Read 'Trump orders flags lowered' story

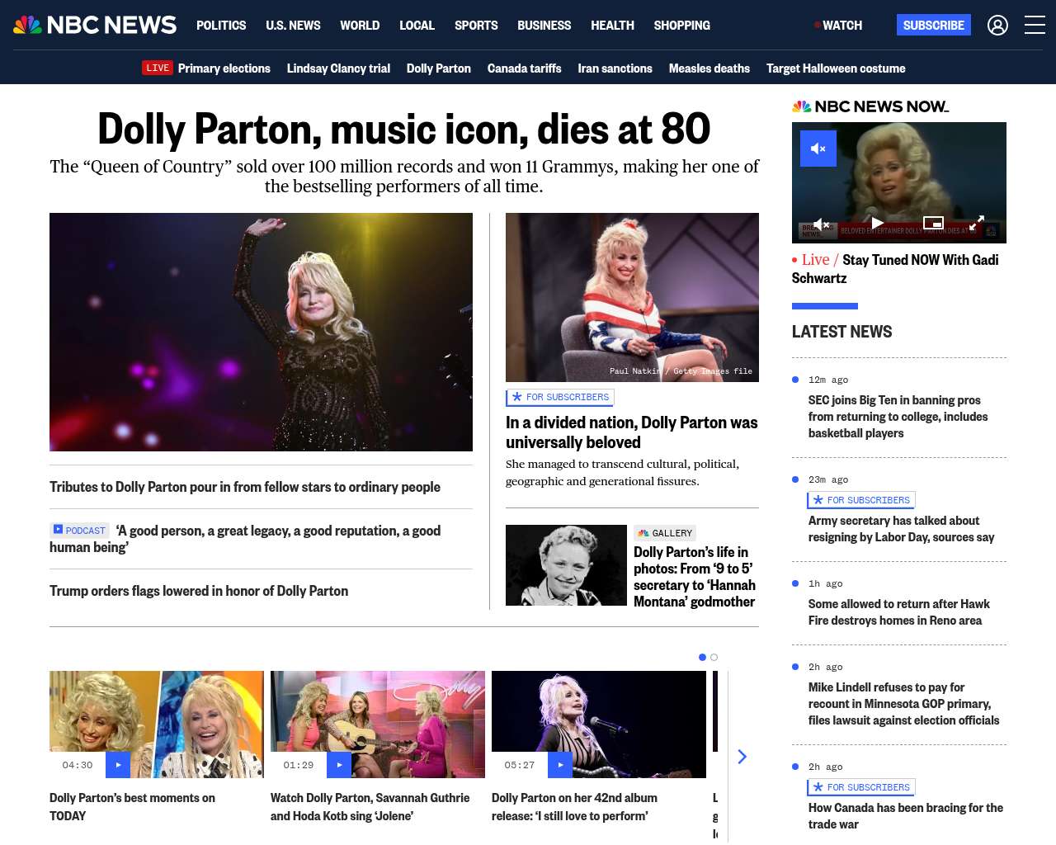(x=199, y=591)
